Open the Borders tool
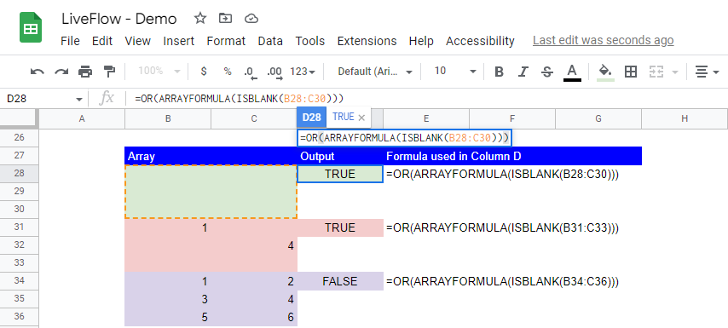Viewport: 728px width, 328px height. (631, 72)
